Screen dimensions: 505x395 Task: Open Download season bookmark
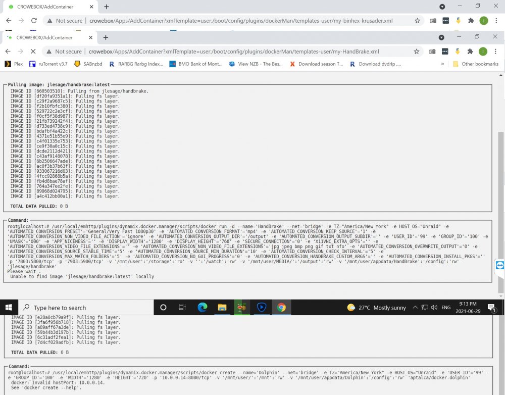(316, 64)
